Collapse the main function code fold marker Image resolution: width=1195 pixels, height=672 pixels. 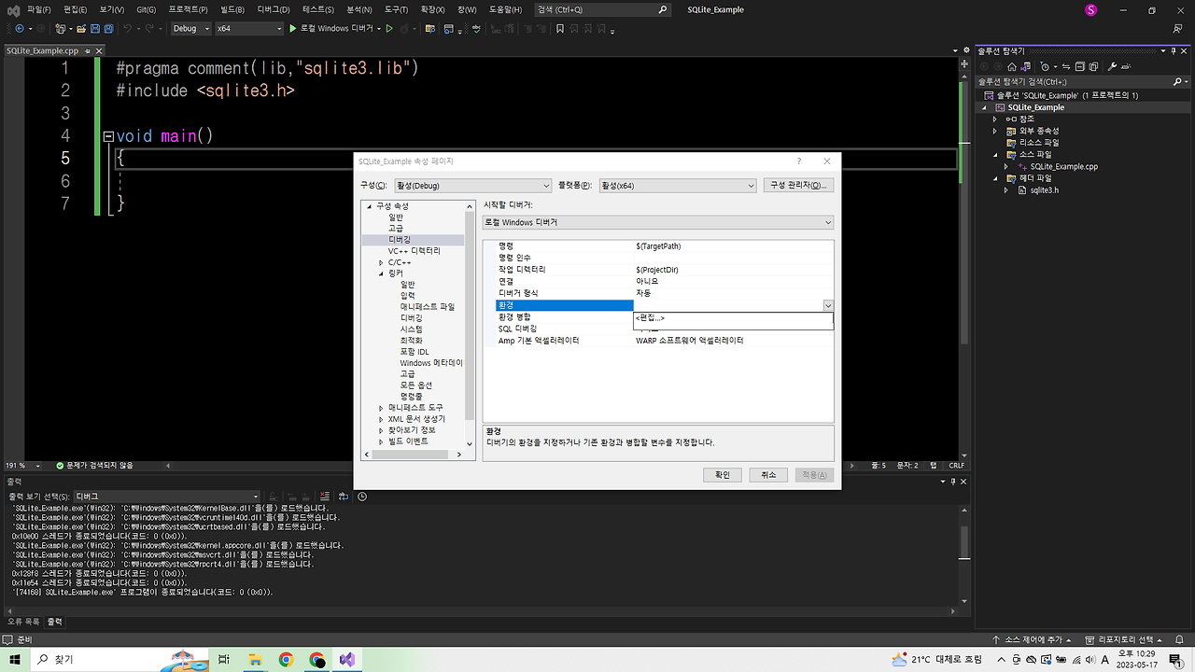[x=108, y=136]
